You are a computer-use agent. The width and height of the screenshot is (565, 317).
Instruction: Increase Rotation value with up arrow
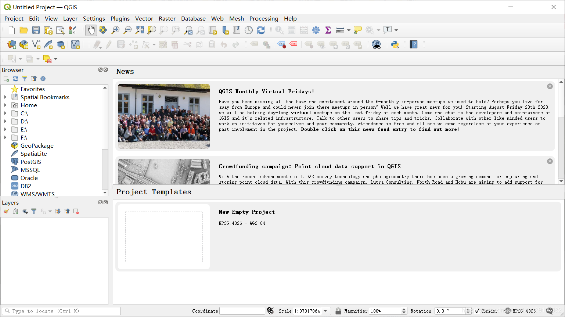(x=468, y=309)
